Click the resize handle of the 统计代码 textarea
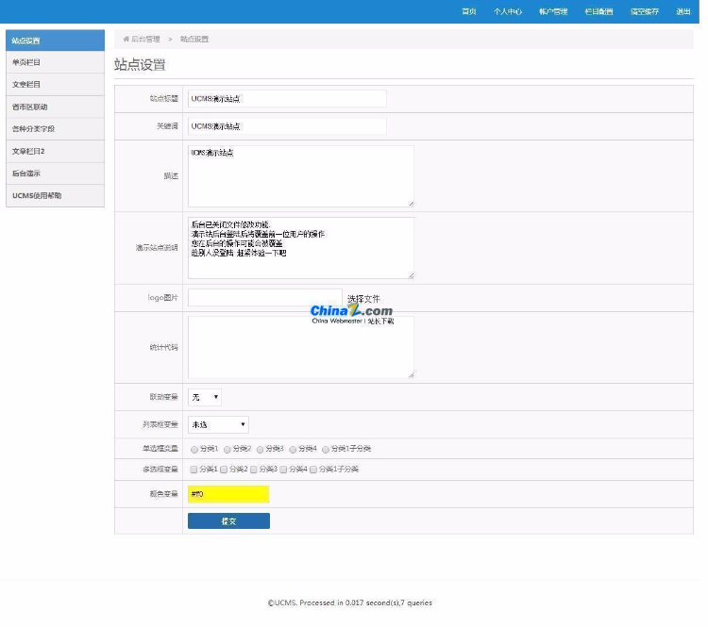Screen dimensions: 708x627 coord(410,374)
